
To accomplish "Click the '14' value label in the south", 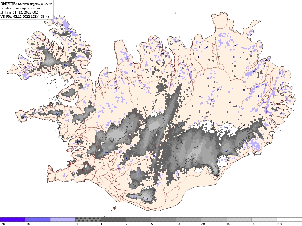I will (x=138, y=174).
